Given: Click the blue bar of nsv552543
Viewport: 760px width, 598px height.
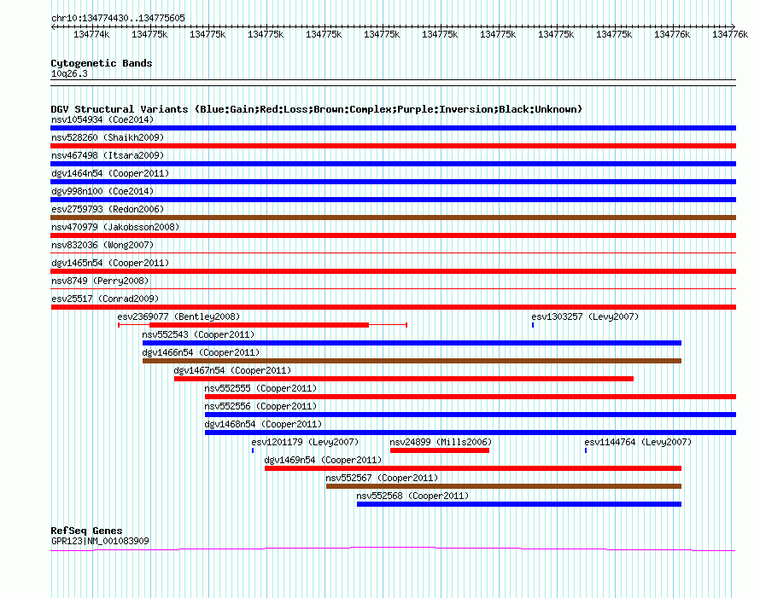Looking at the screenshot, I should [412, 343].
